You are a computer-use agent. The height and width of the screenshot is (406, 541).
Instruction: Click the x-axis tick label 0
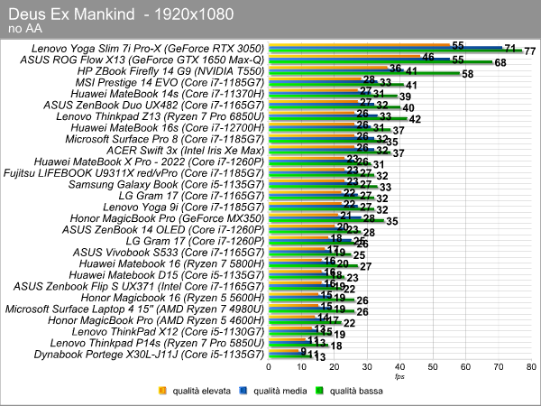tap(269, 366)
